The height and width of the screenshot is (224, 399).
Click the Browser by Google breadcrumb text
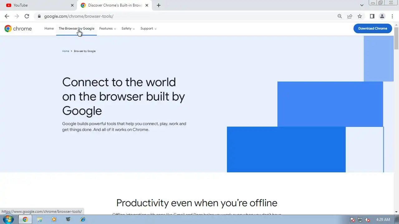pyautogui.click(x=85, y=51)
